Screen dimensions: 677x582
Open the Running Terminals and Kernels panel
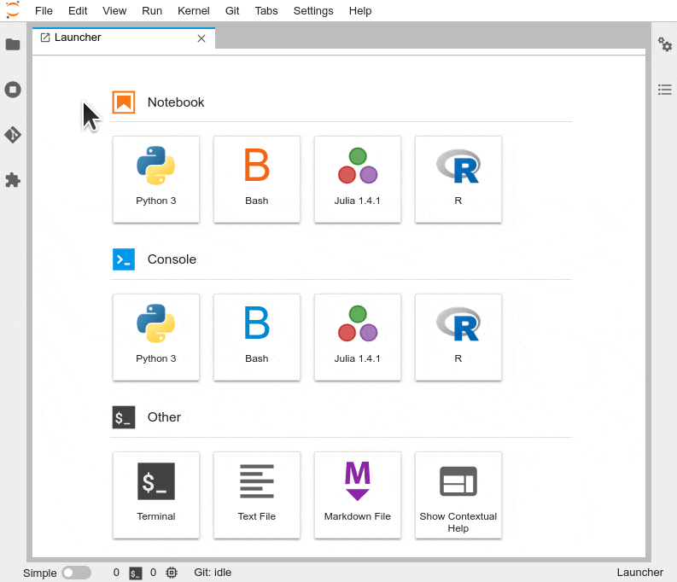(x=13, y=90)
